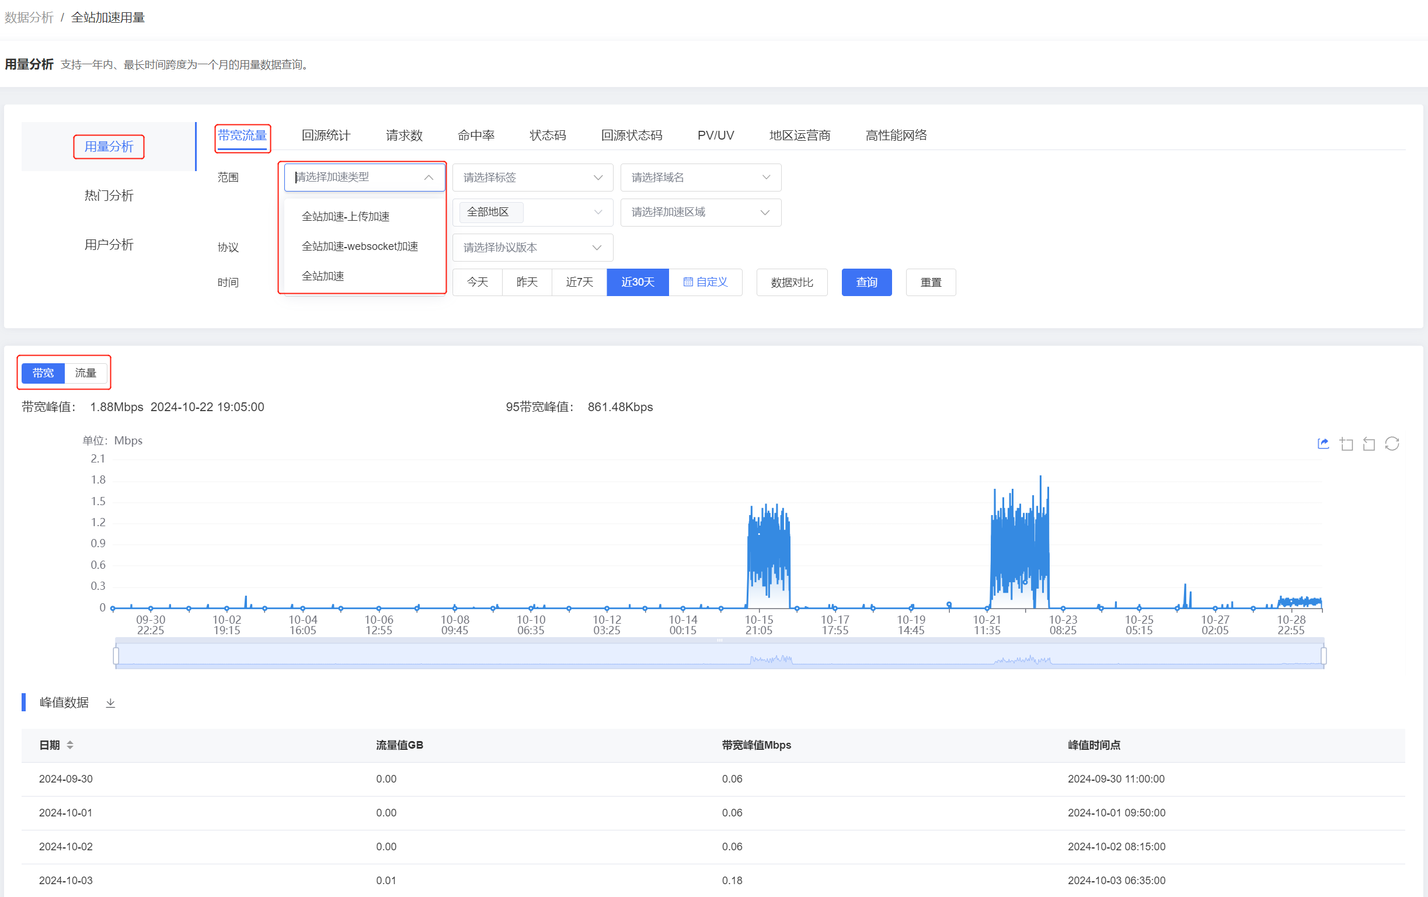Download peak data with arrow icon
Viewport: 1428px width, 897px height.
click(110, 703)
